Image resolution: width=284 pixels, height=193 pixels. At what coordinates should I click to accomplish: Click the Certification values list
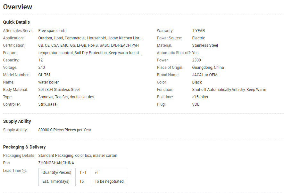click(88, 45)
